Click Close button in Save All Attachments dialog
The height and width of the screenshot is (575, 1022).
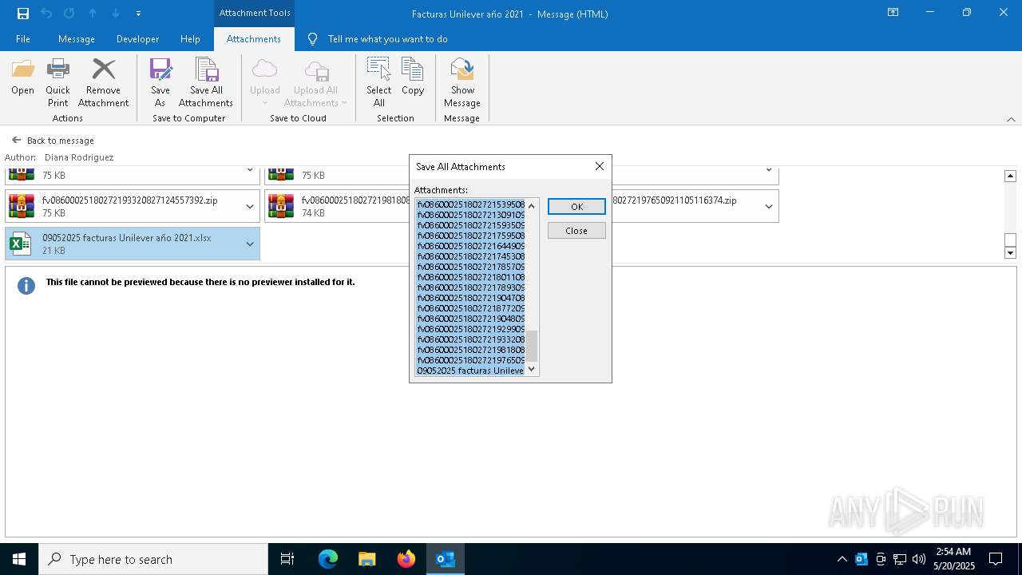click(576, 231)
